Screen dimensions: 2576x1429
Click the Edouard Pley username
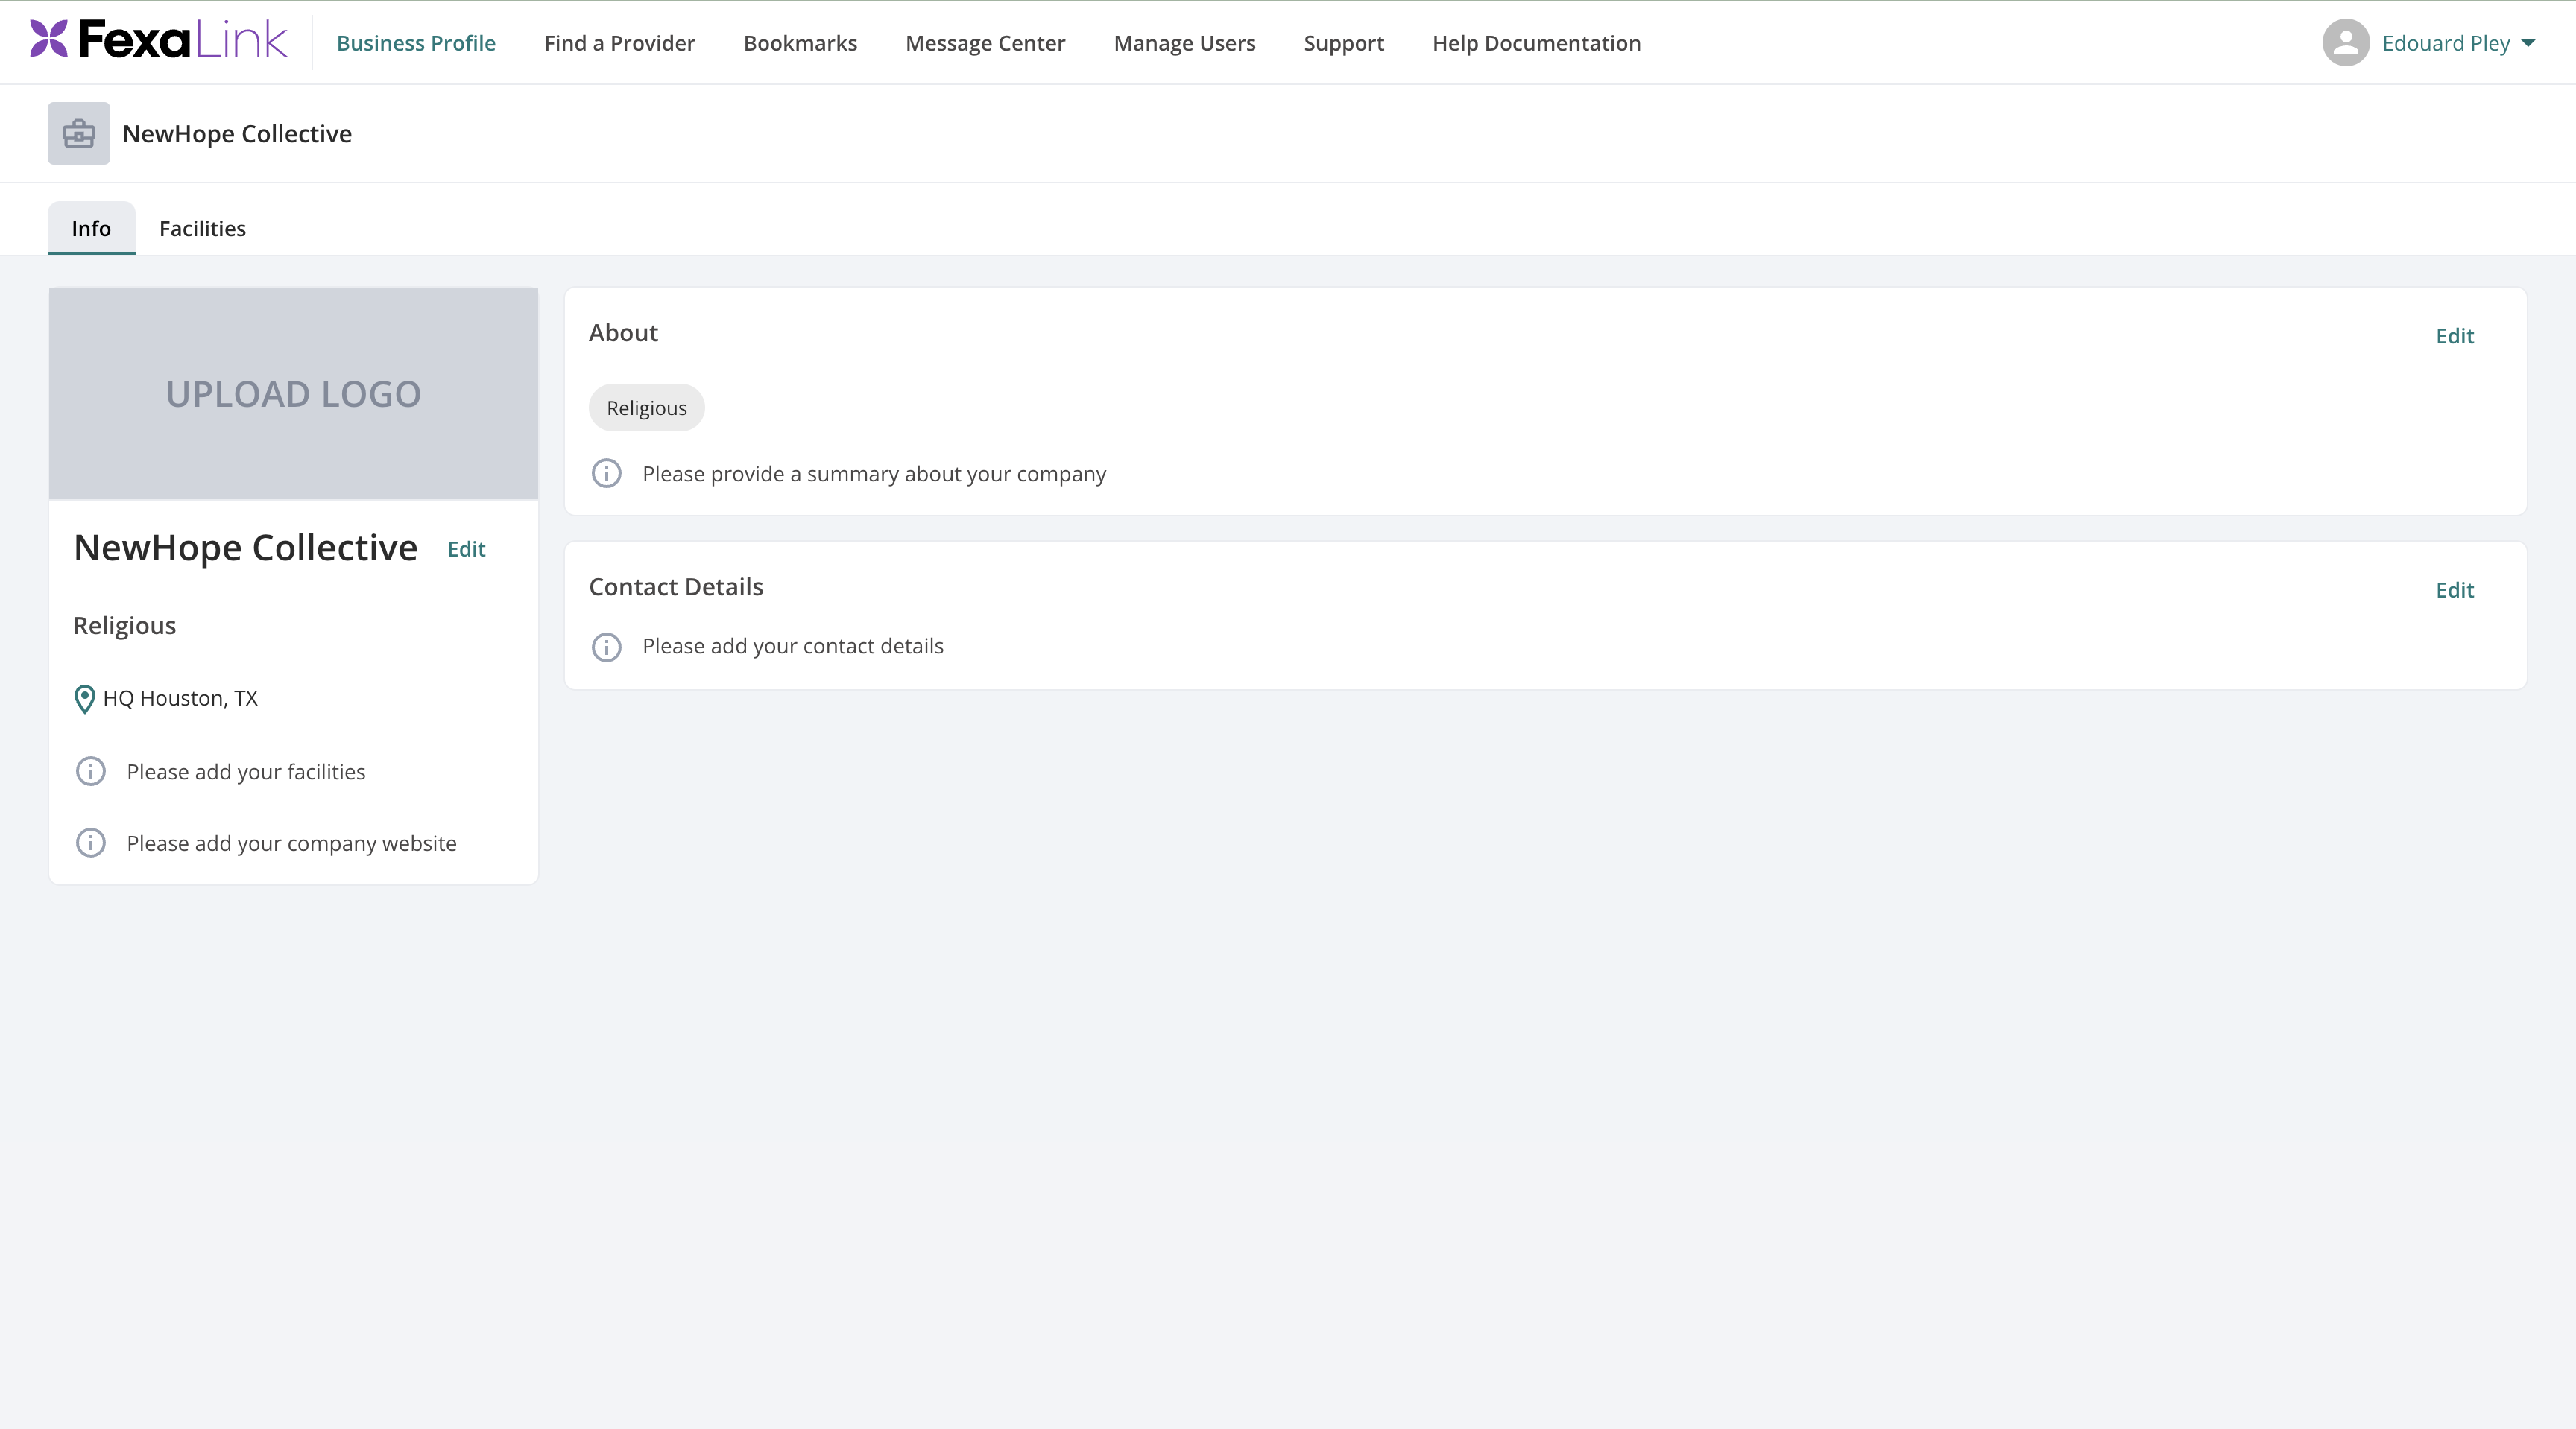pos(2446,43)
